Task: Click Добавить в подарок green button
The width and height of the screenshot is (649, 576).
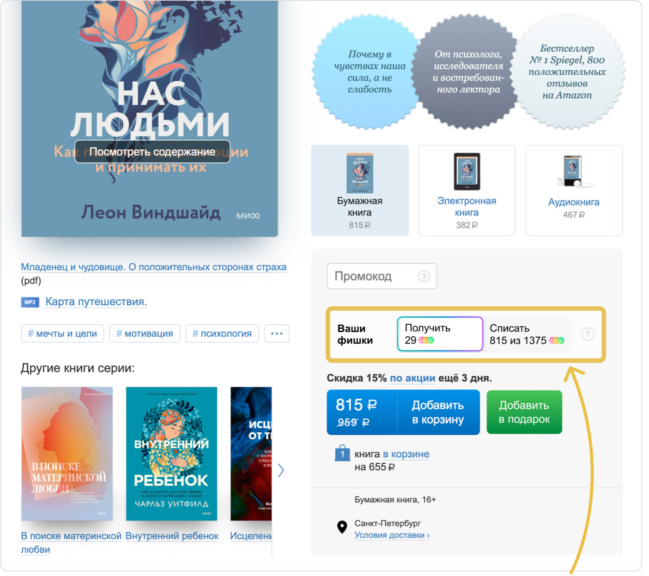Action: click(x=524, y=412)
